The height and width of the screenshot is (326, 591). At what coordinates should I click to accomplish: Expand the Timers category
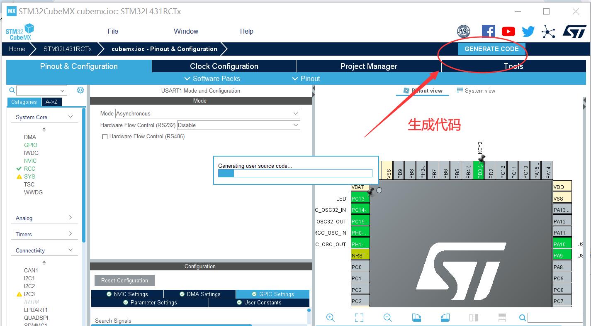coord(44,234)
